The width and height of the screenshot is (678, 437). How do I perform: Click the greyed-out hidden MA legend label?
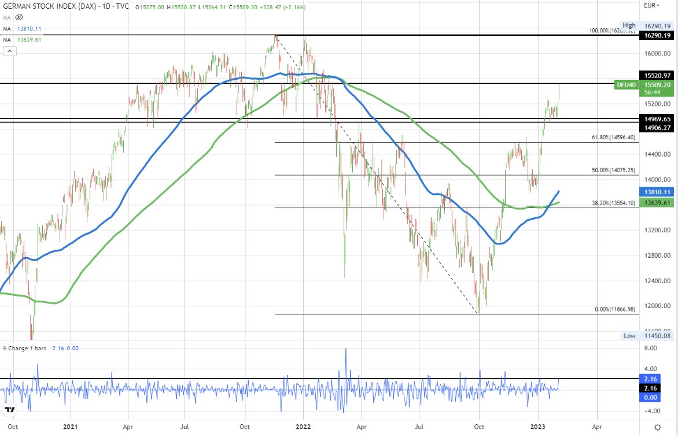(x=7, y=18)
